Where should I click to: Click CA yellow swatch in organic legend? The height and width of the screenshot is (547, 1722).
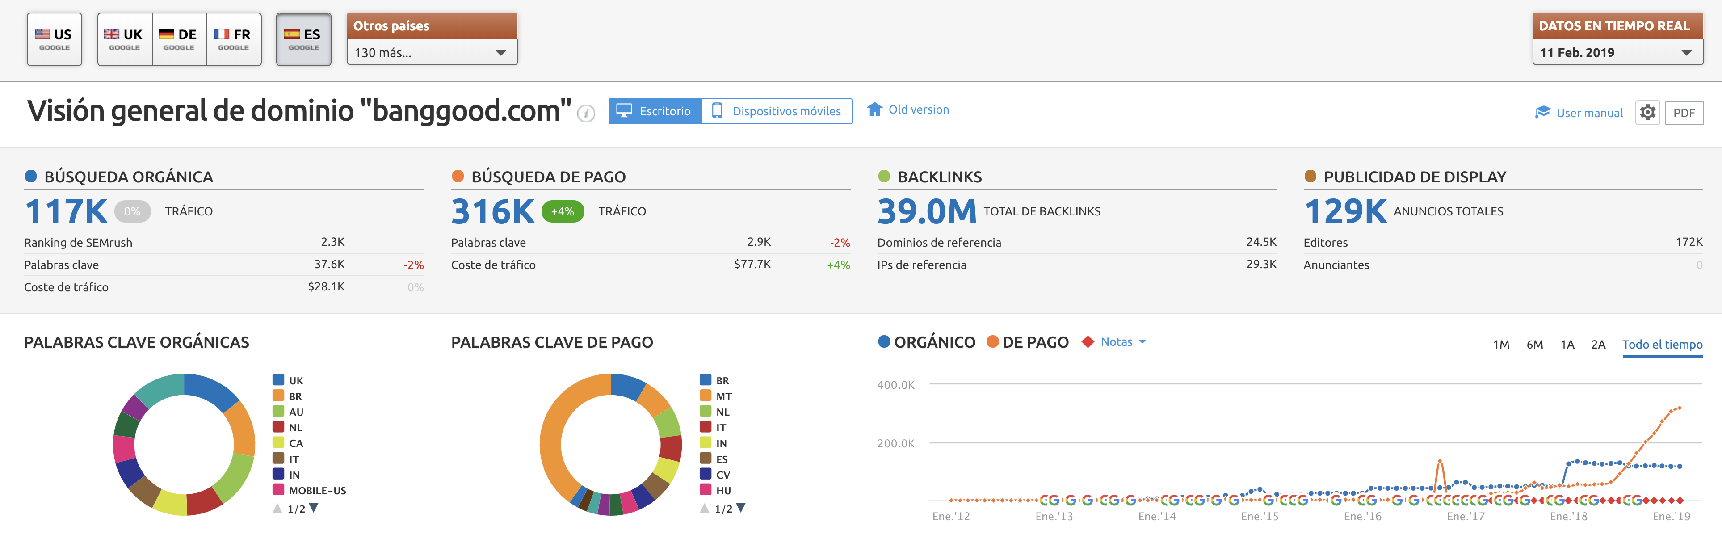click(278, 442)
